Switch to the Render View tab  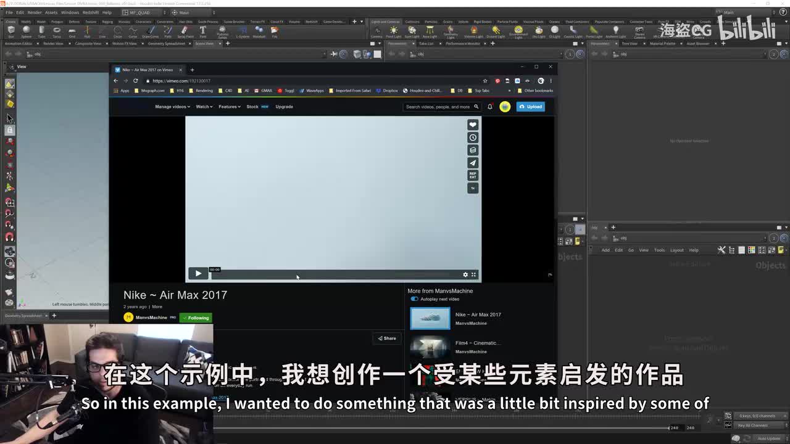tap(52, 44)
